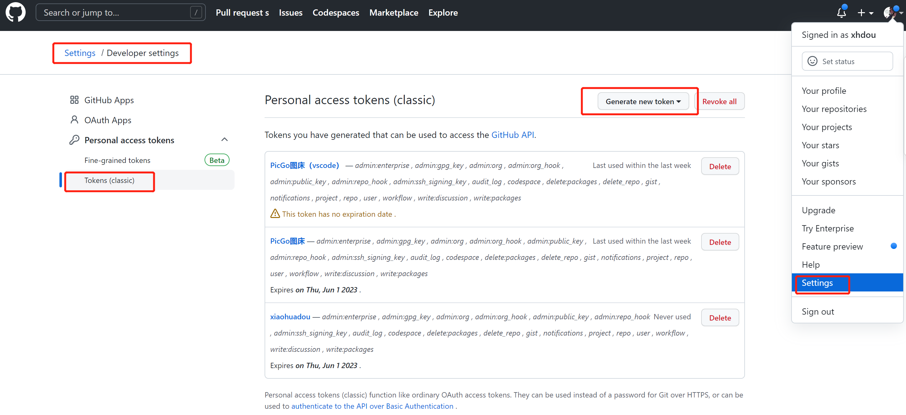Click the Personal access tokens key icon
906x415 pixels.
(x=74, y=140)
